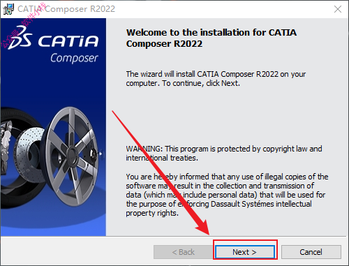Click the 'The wizard will install CATIA Composer' text
This screenshot has height=266, width=349.
click(216, 79)
